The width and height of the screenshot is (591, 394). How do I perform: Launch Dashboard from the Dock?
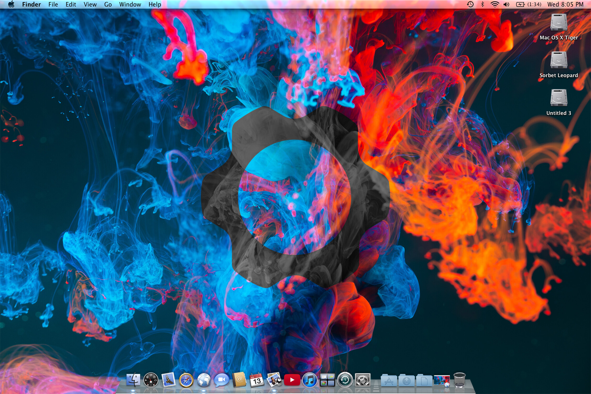151,380
